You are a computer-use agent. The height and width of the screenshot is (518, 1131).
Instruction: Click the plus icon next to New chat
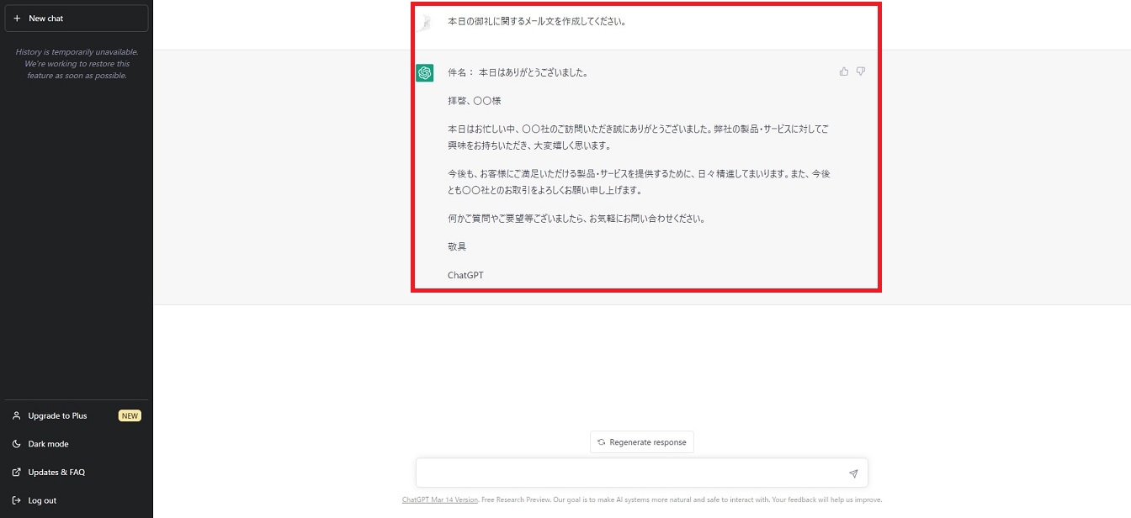tap(17, 18)
